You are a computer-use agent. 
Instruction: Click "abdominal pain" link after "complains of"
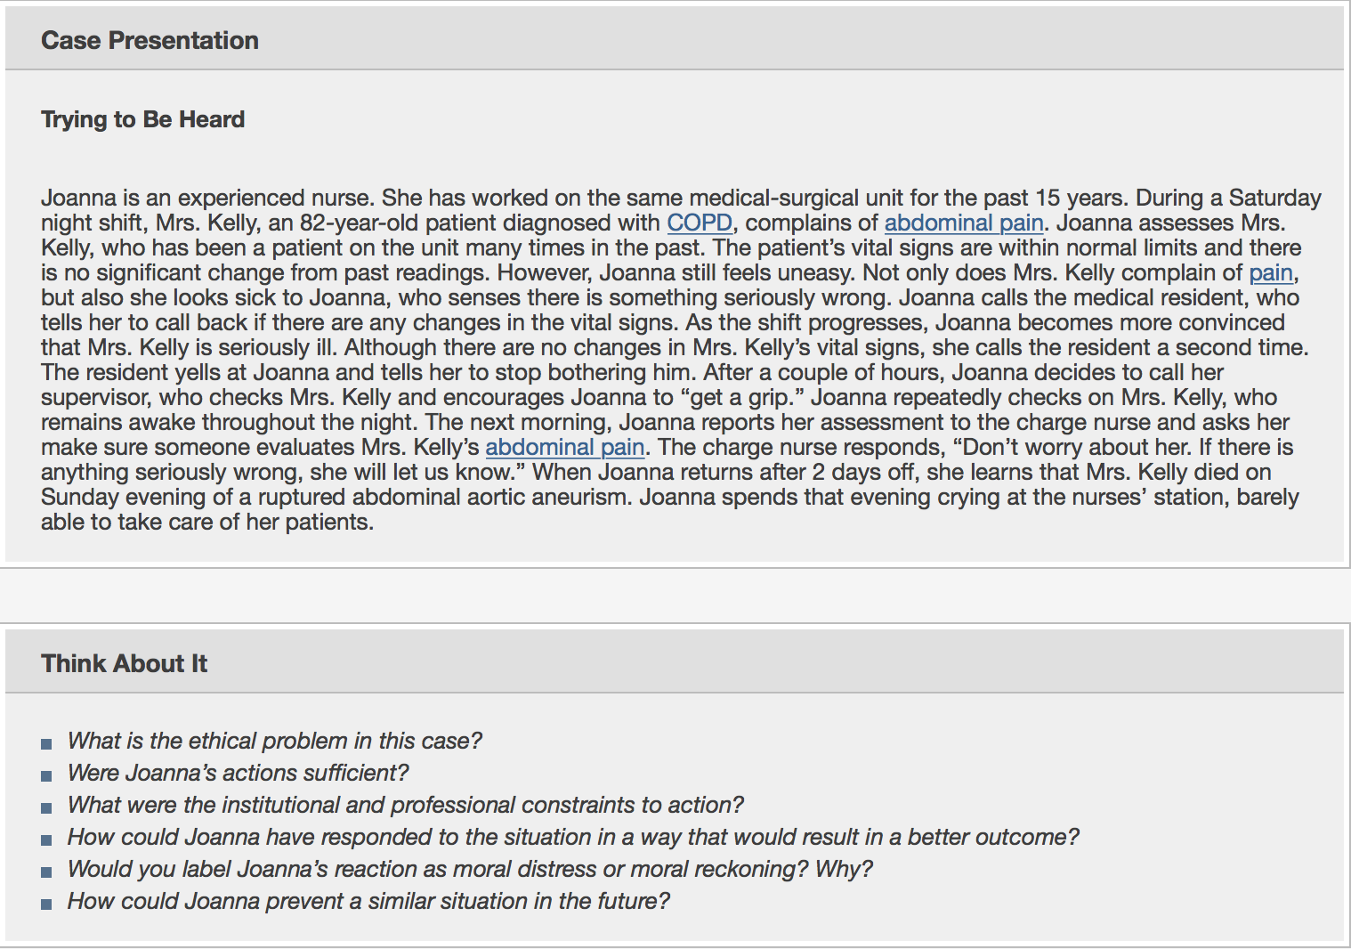[x=963, y=223]
